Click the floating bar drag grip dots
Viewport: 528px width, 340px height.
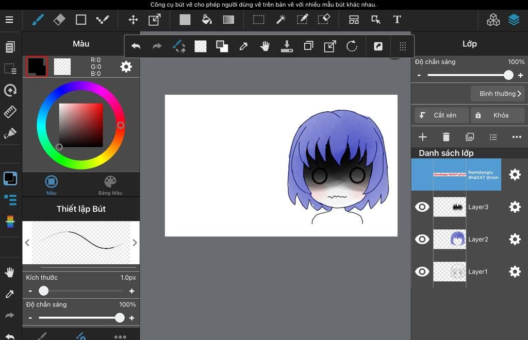tap(403, 46)
